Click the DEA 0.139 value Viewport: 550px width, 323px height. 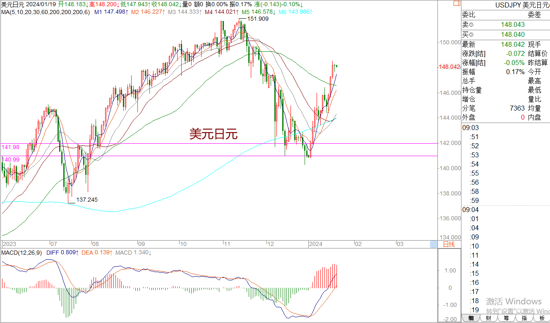coord(97,252)
